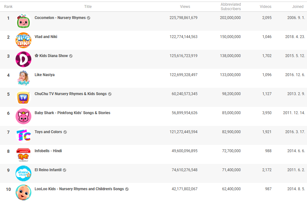
Task: Open the Cocomelon watermelon channel icon
Action: pos(23,21)
